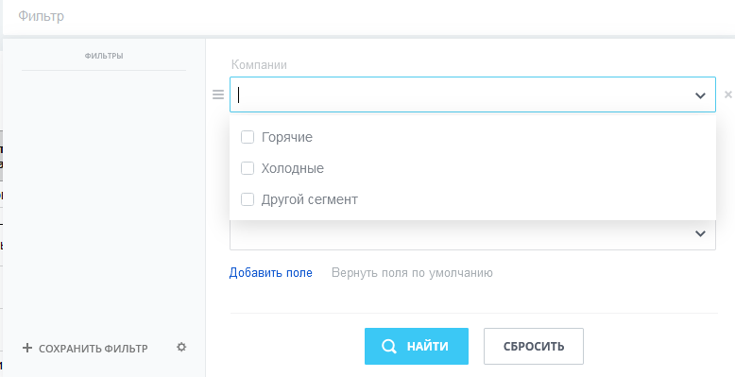Focus the Компании text input field

472,94
